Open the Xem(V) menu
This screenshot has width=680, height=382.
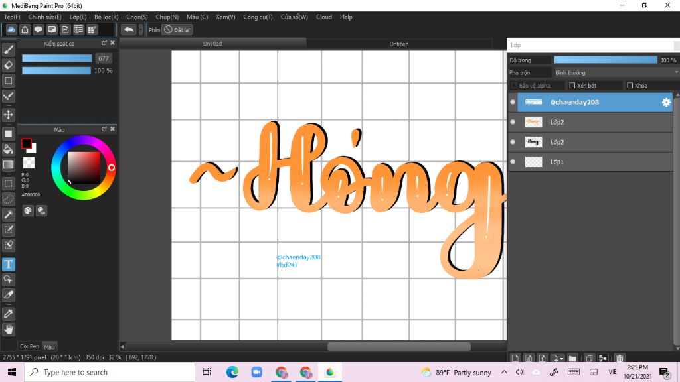pyautogui.click(x=226, y=17)
